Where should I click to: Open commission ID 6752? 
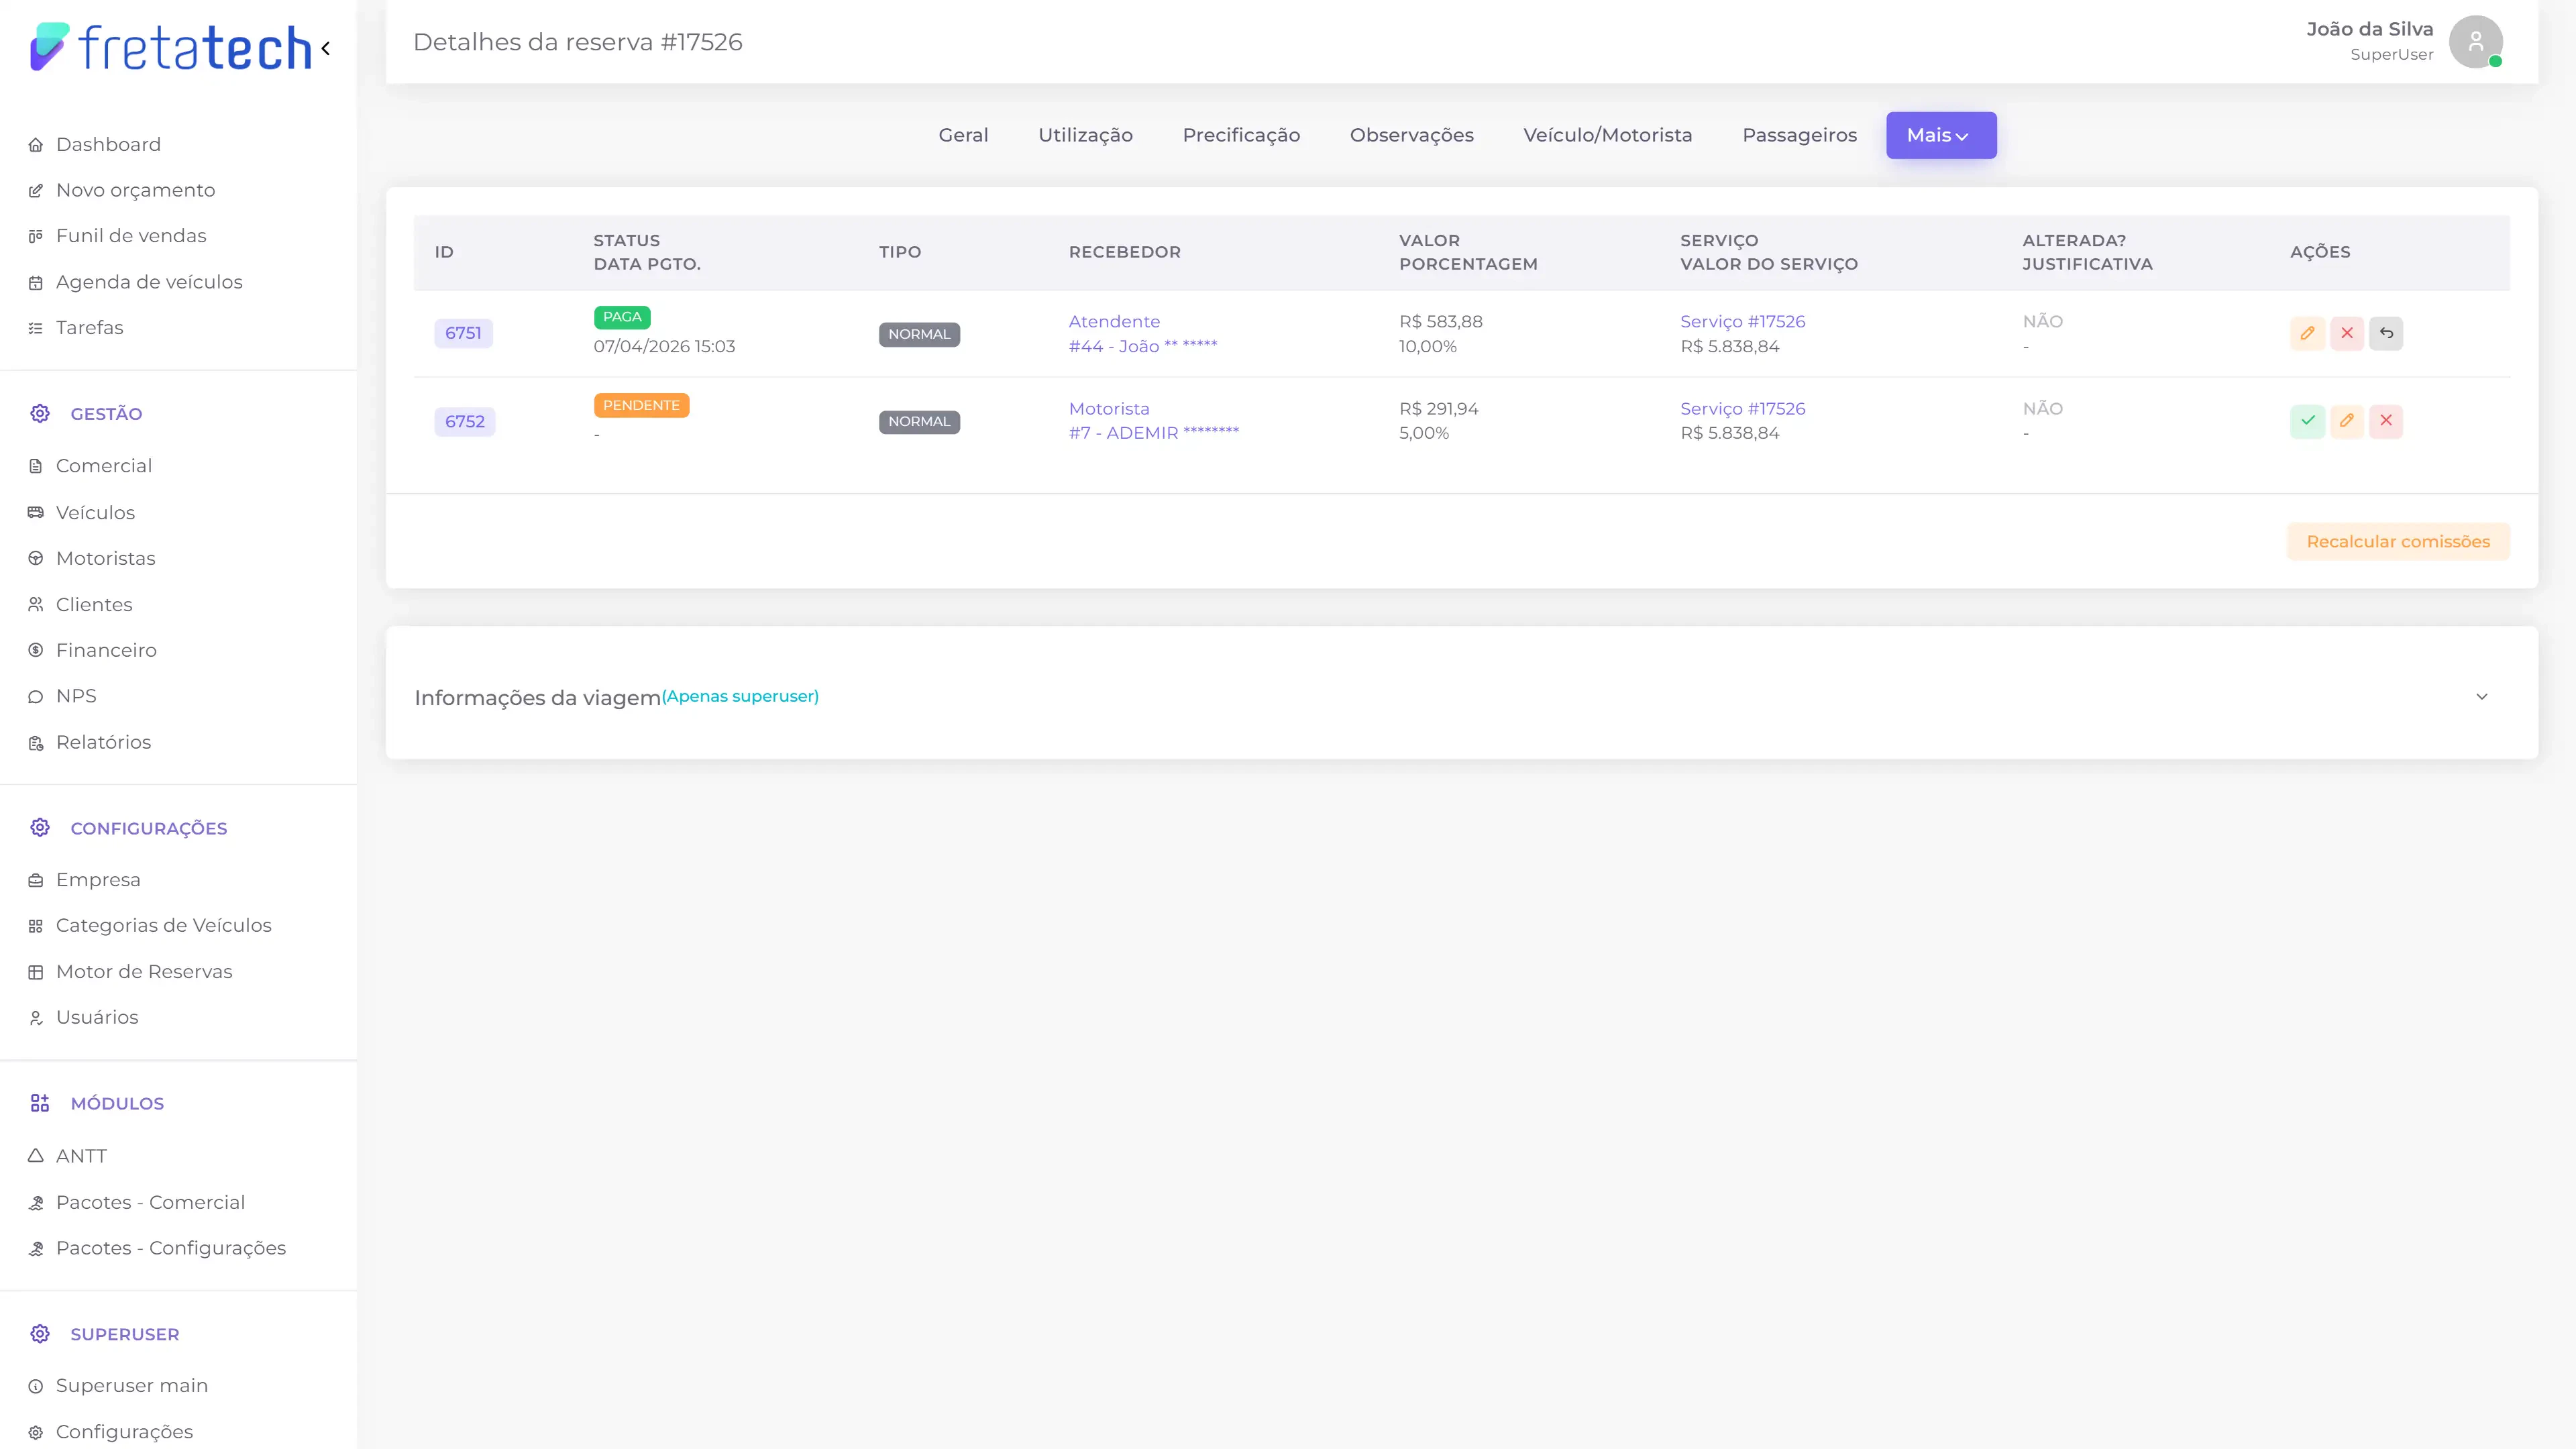465,421
